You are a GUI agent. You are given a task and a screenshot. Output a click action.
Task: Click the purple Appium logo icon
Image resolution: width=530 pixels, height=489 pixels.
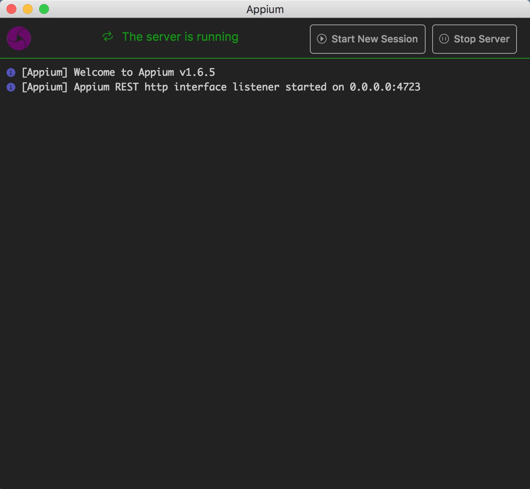click(x=19, y=39)
